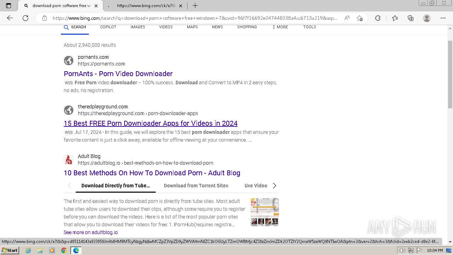Click the browser Back arrow button
This screenshot has width=453, height=255.
[10, 18]
